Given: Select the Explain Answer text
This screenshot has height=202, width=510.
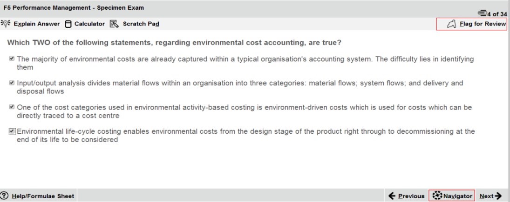Looking at the screenshot, I should (37, 24).
